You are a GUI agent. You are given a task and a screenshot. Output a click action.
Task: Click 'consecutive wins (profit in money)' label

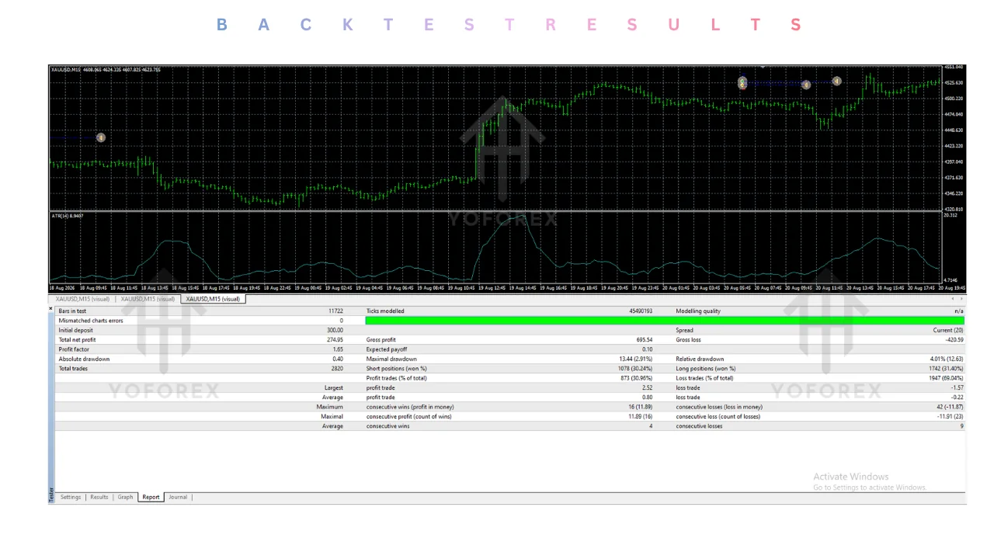[x=410, y=407]
